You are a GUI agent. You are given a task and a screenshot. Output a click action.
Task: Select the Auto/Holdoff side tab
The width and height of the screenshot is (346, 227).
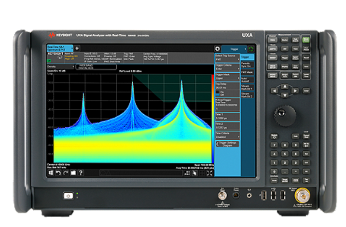(x=247, y=80)
